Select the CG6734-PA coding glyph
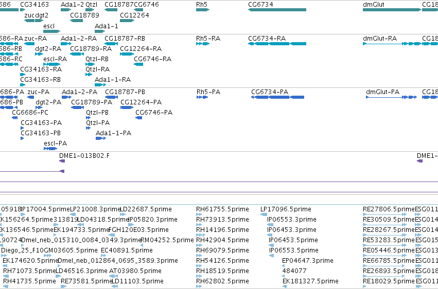 pos(277,97)
